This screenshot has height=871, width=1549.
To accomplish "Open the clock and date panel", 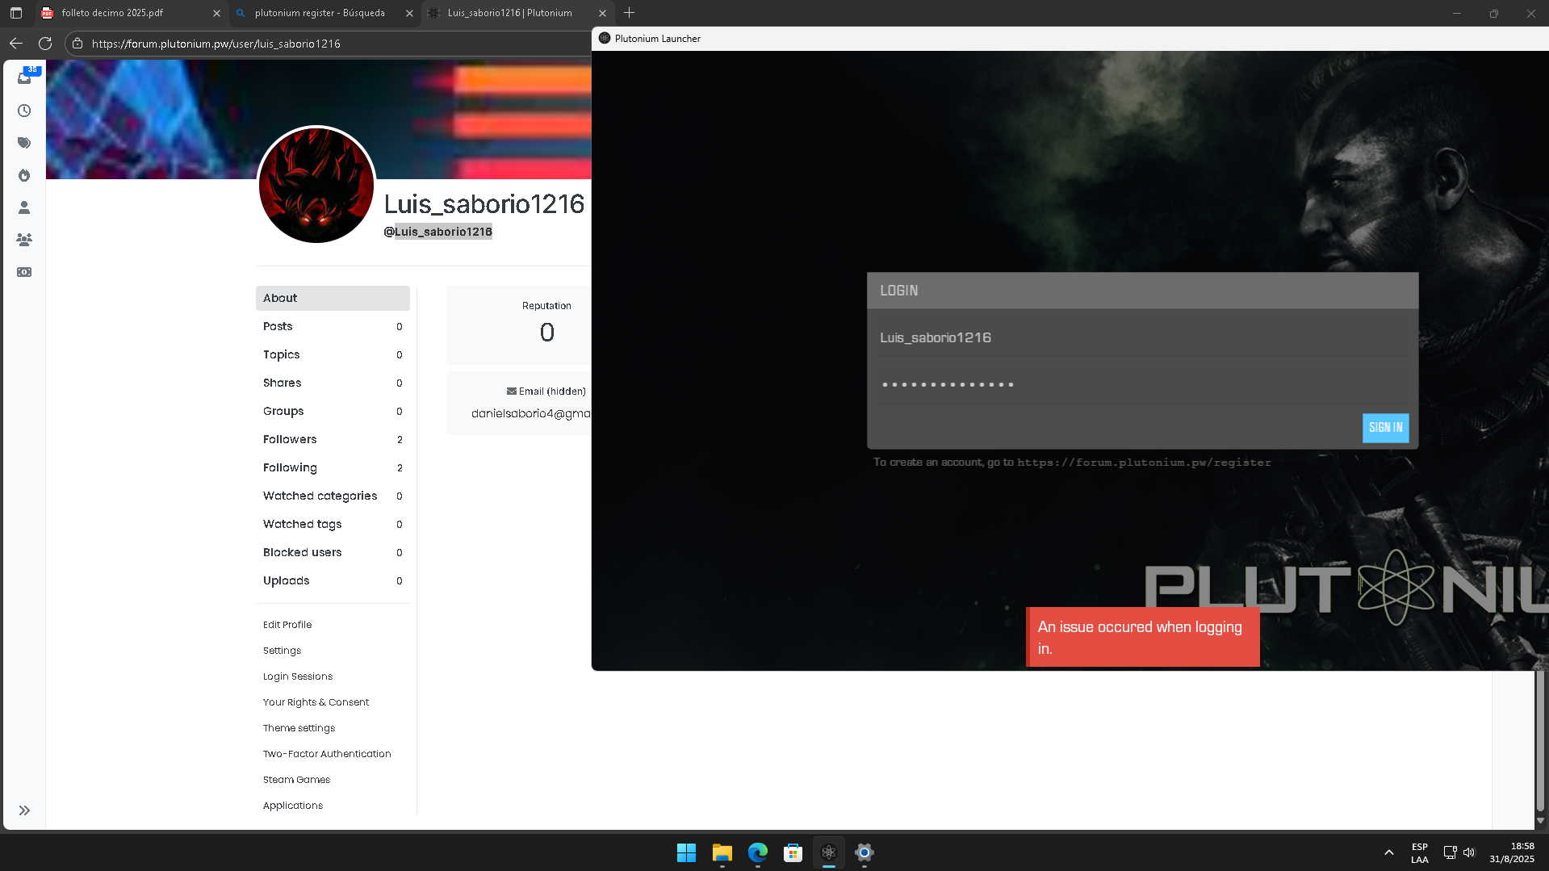I will [x=1512, y=853].
